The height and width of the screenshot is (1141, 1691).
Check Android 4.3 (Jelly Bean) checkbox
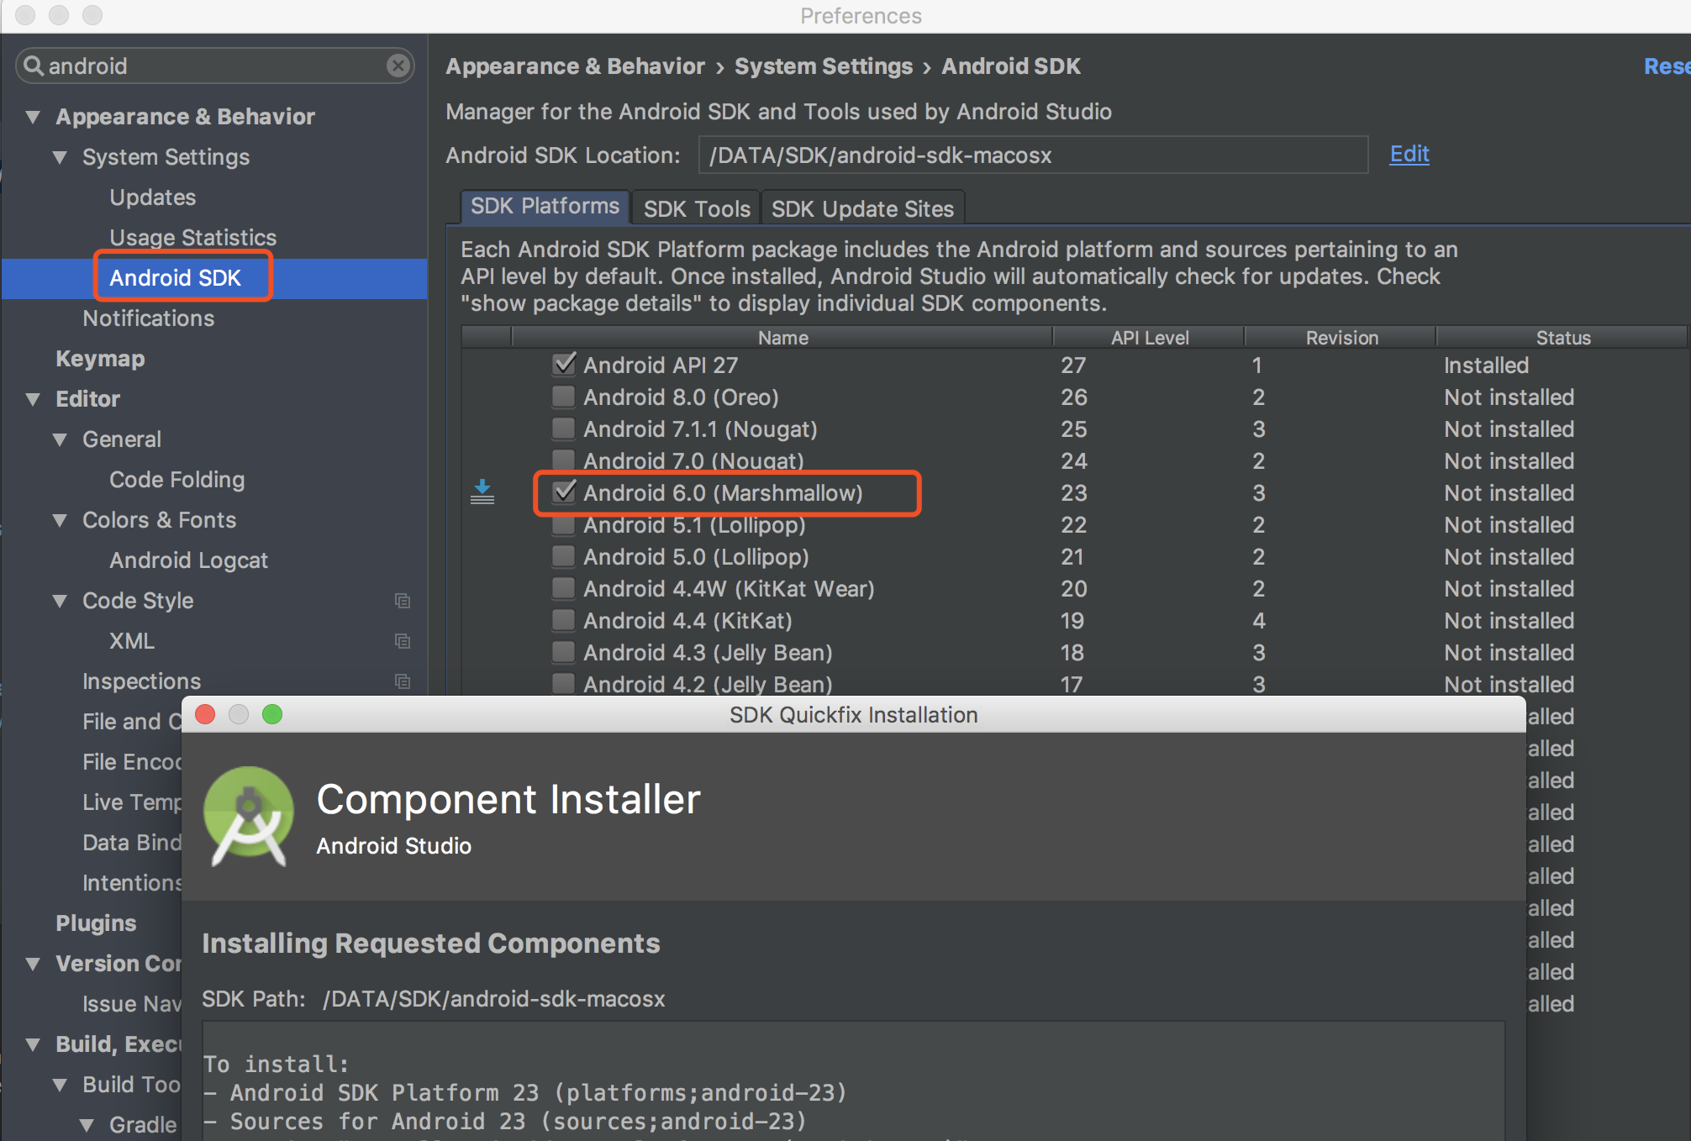click(563, 651)
